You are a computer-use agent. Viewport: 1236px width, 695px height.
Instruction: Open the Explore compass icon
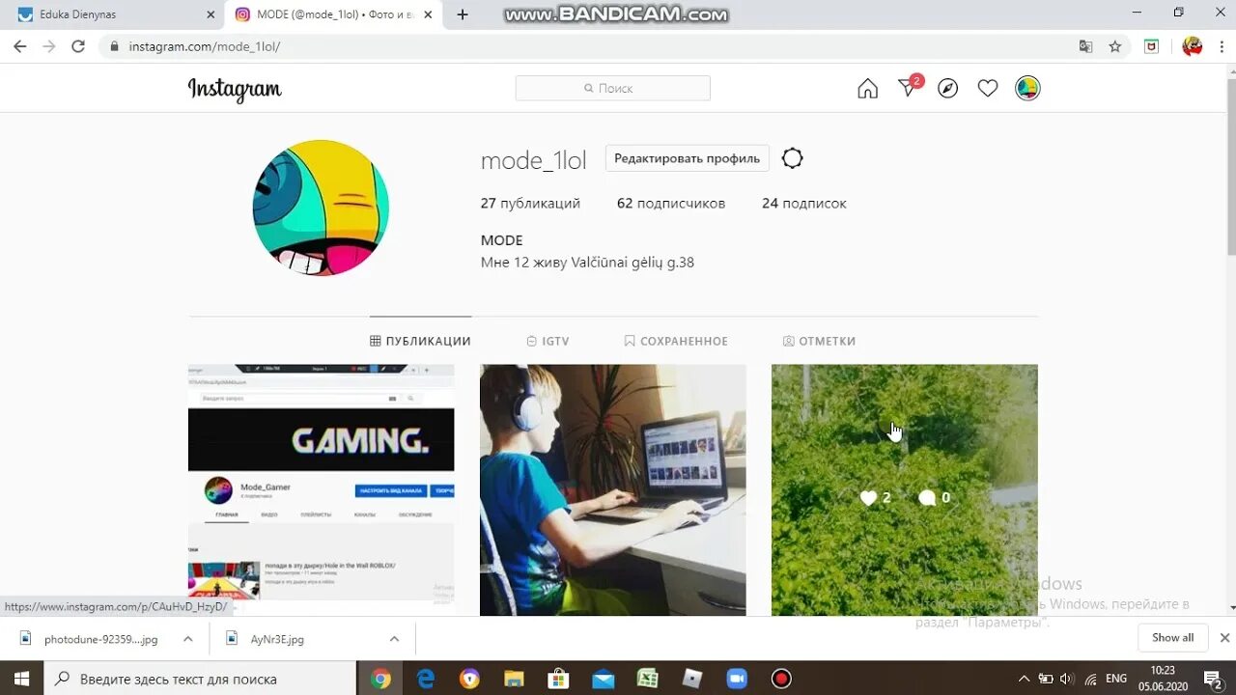tap(948, 89)
